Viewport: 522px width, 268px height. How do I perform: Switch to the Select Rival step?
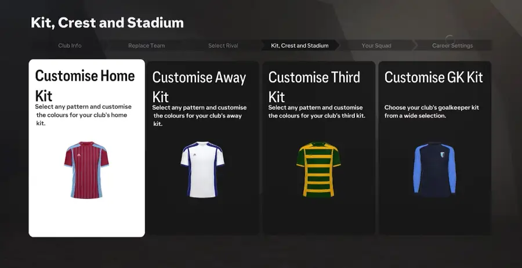tap(223, 45)
